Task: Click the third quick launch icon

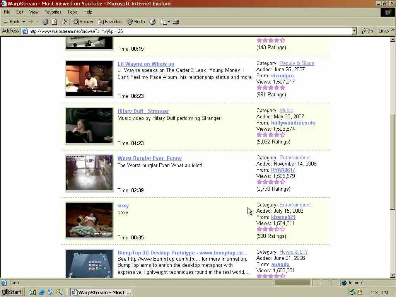Action: click(51, 292)
